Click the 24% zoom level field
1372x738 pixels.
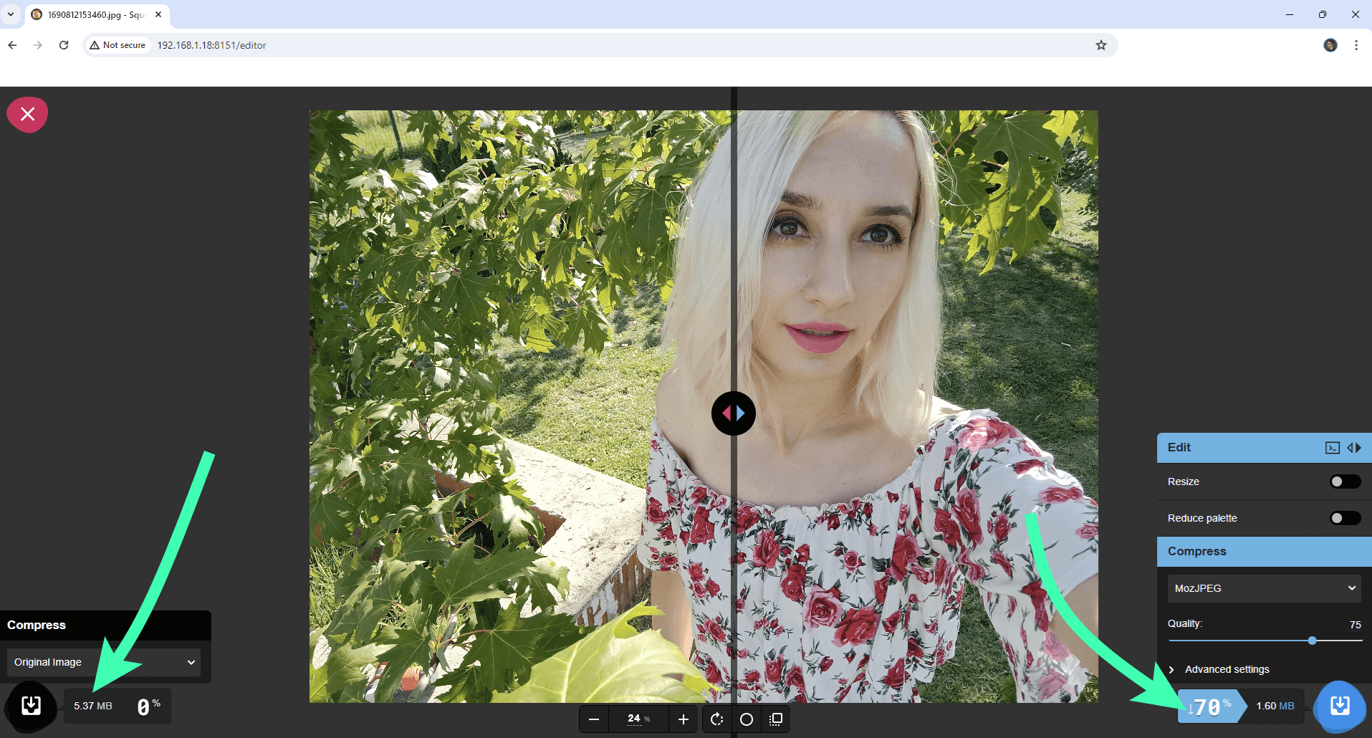point(638,719)
